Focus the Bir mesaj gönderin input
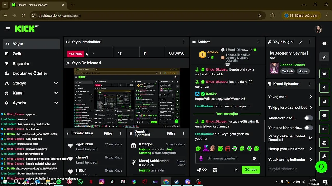This screenshot has width=332, height=186. [227, 158]
